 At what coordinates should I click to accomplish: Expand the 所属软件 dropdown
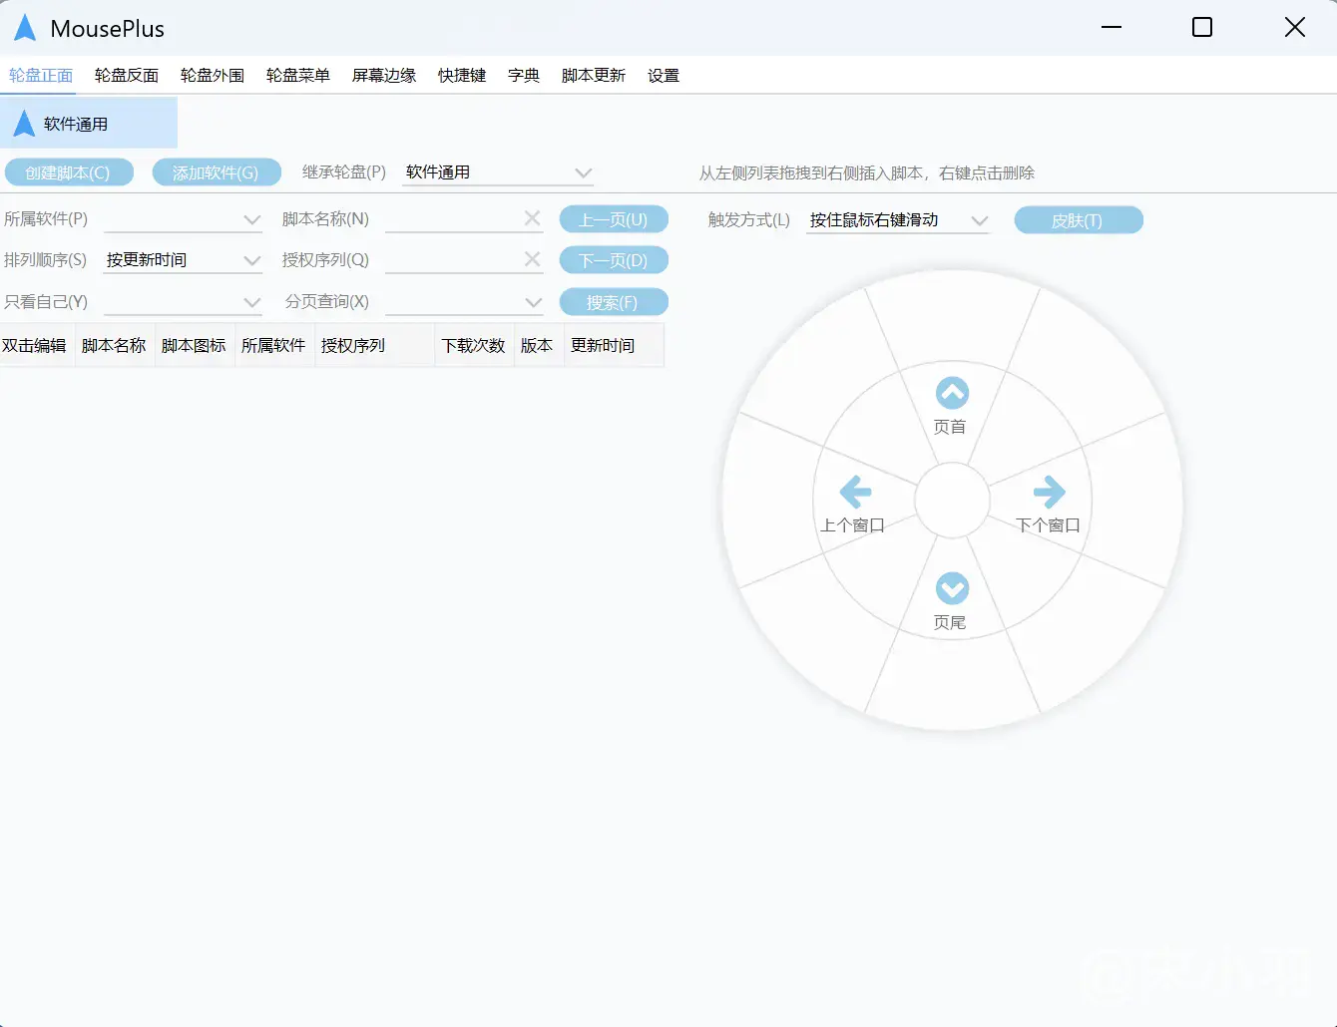(251, 219)
